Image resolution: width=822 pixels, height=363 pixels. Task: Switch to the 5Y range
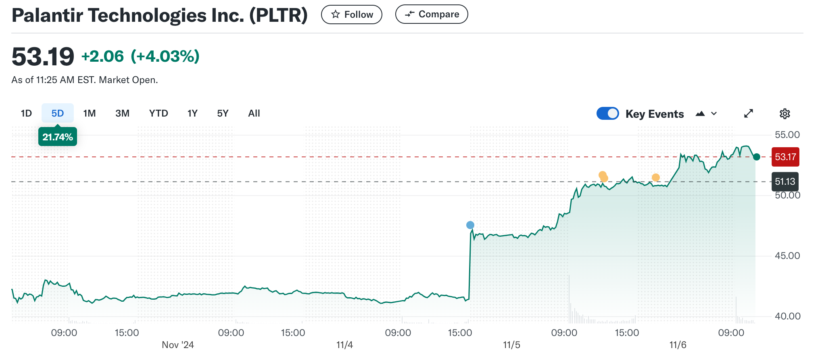coord(223,113)
